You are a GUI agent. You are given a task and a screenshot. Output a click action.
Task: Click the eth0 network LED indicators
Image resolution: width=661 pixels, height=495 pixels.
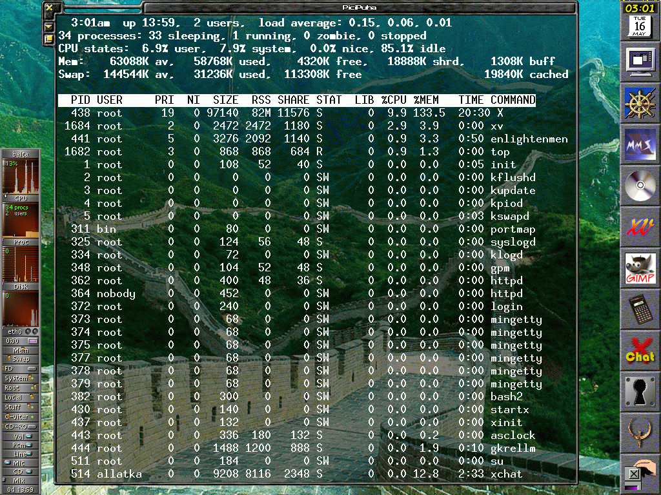click(x=31, y=331)
